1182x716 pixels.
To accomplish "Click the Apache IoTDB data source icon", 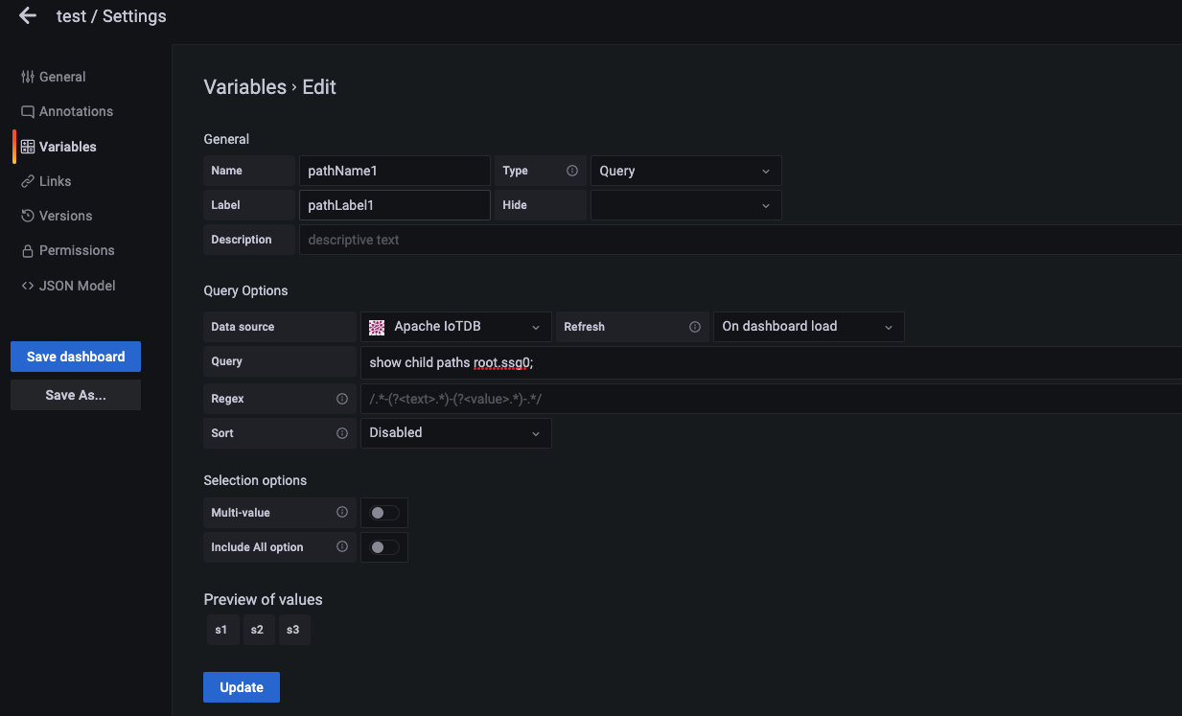I will click(x=378, y=327).
